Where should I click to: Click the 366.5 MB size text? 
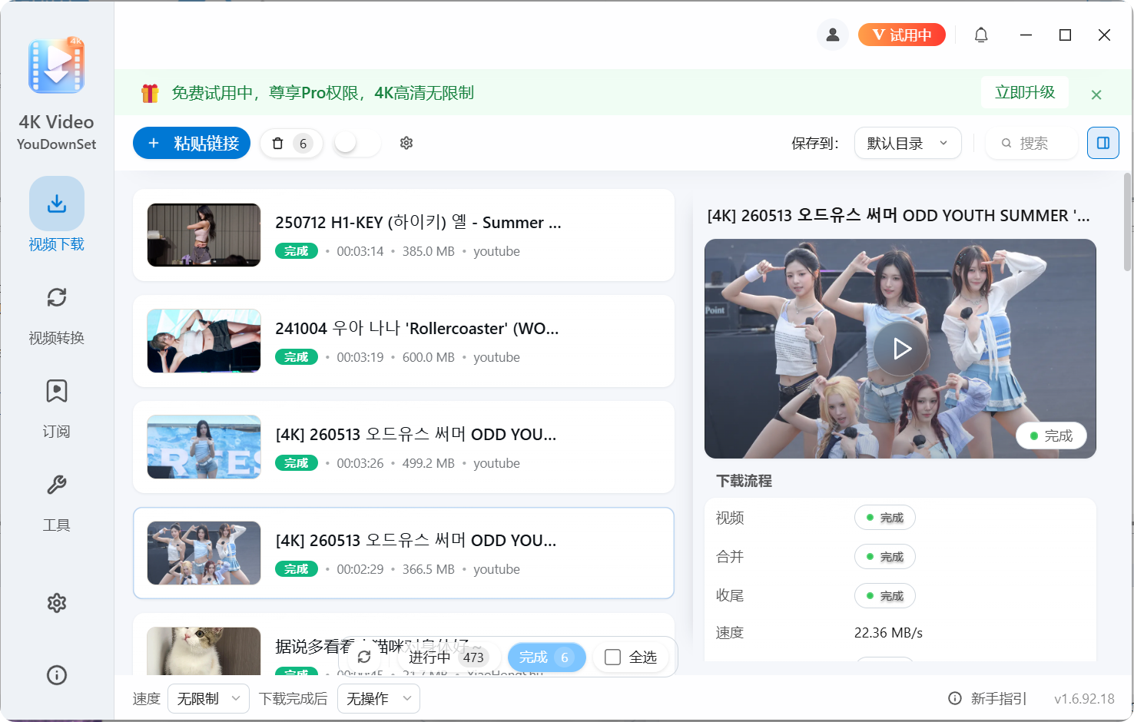tap(429, 569)
